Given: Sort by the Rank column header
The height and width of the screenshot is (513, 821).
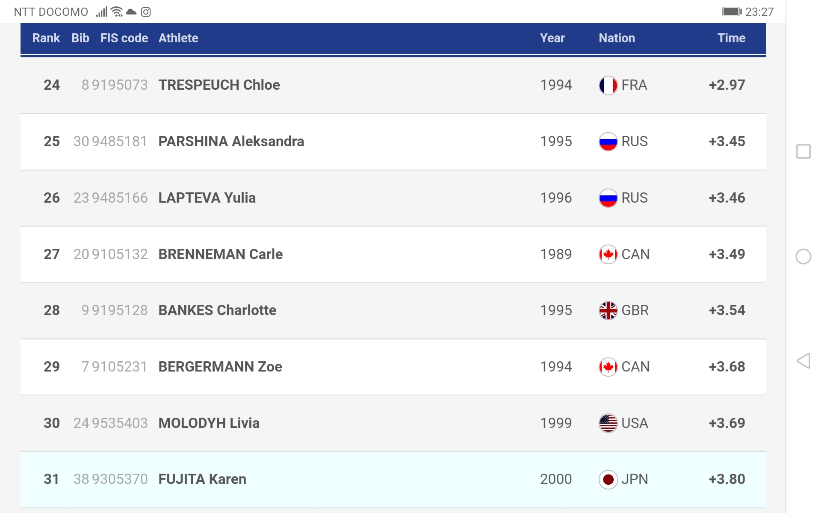Looking at the screenshot, I should 46,38.
